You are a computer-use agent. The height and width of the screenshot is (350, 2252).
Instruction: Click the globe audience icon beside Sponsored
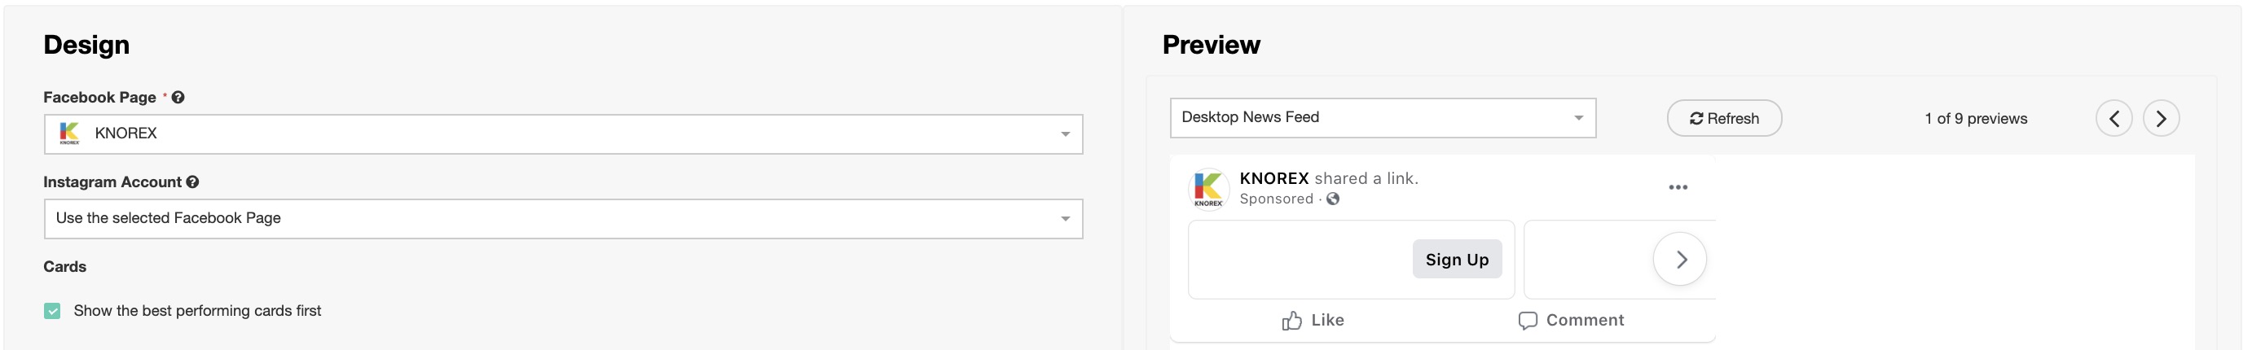click(1333, 199)
